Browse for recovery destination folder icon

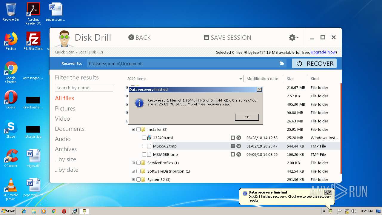coord(281,63)
